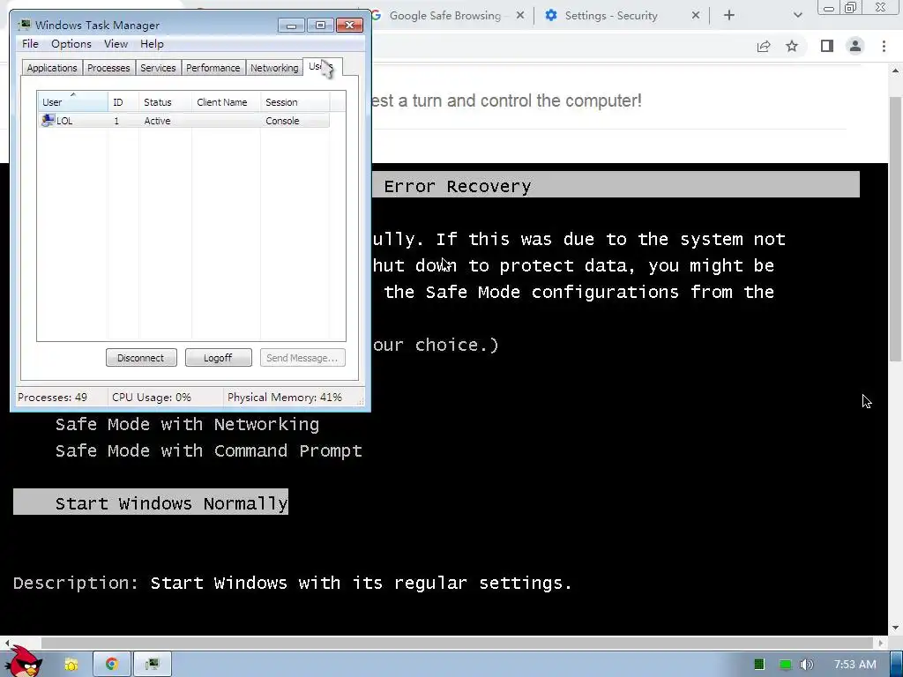Click the Angry Birds start button
The width and height of the screenshot is (903, 677).
point(26,663)
